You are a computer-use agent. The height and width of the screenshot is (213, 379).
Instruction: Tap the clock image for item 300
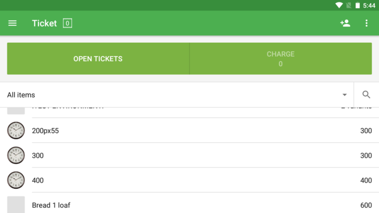click(16, 155)
